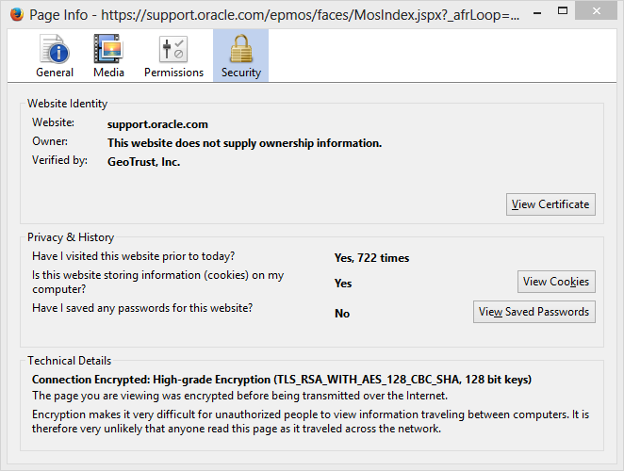Click the General tab label

point(55,73)
